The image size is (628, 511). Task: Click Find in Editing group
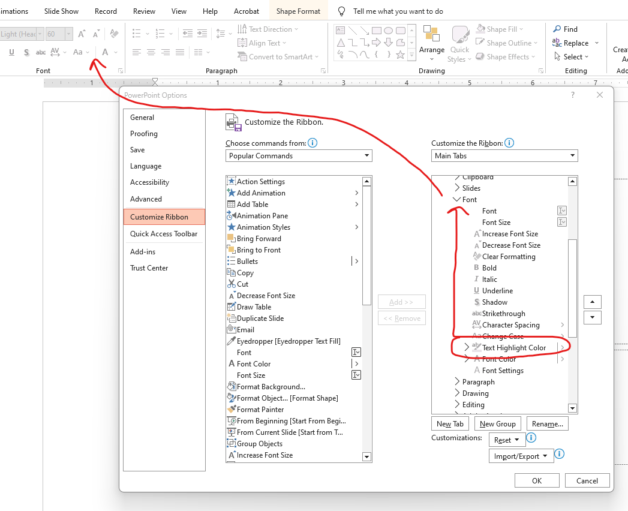click(x=565, y=29)
